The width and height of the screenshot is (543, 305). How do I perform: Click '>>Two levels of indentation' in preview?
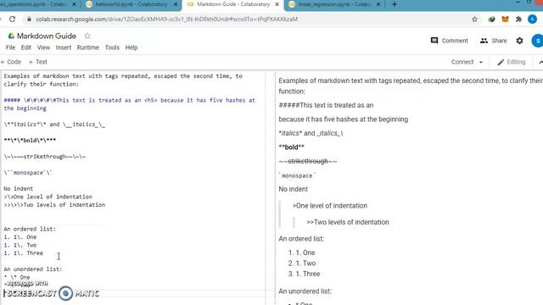tap(348, 222)
